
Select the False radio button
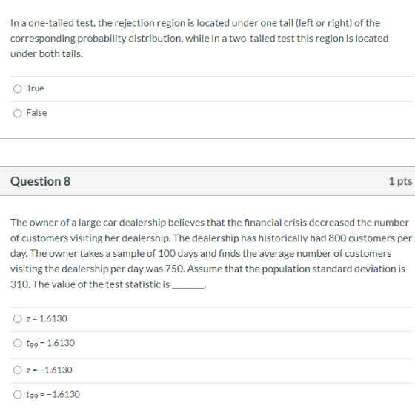[18, 113]
